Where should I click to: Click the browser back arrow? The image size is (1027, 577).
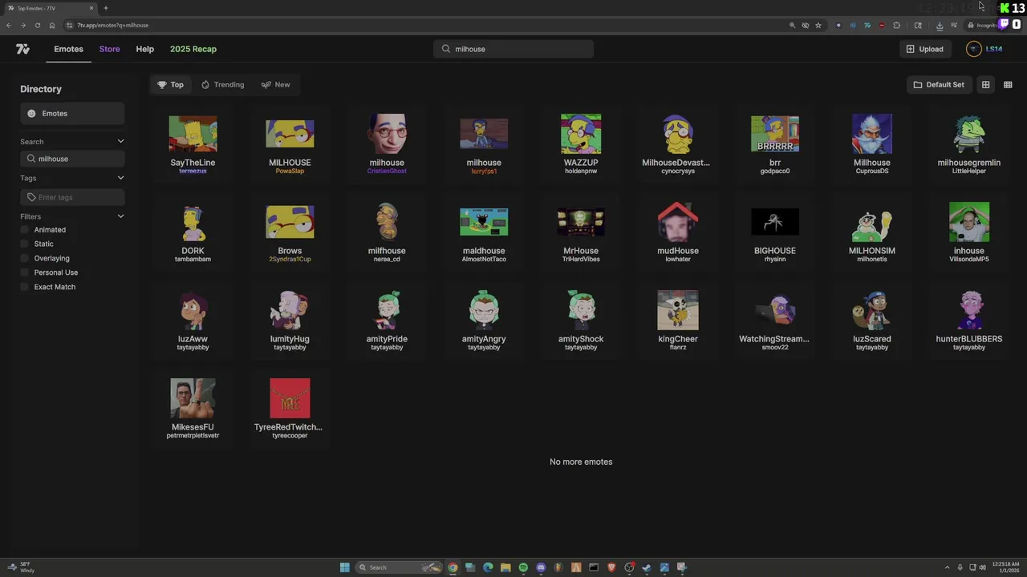click(x=9, y=25)
